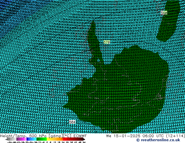Select the cyan swatch in temperature legend
This screenshot has height=143, width=185.
pyautogui.click(x=35, y=139)
